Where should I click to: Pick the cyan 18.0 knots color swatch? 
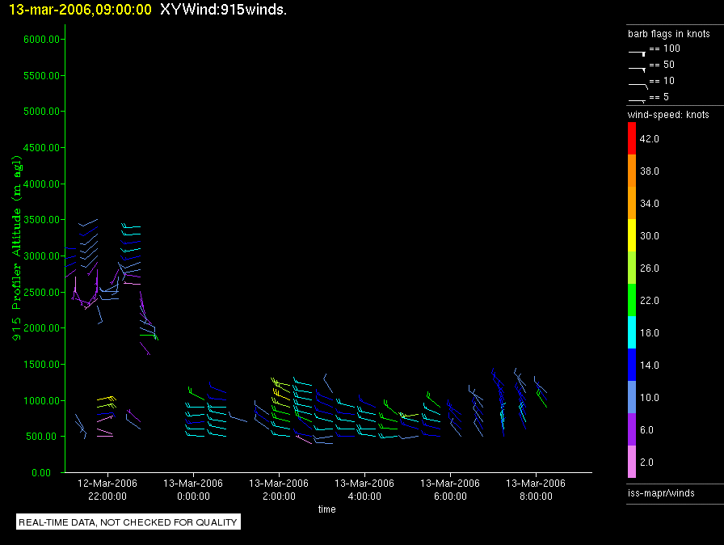tap(633, 333)
